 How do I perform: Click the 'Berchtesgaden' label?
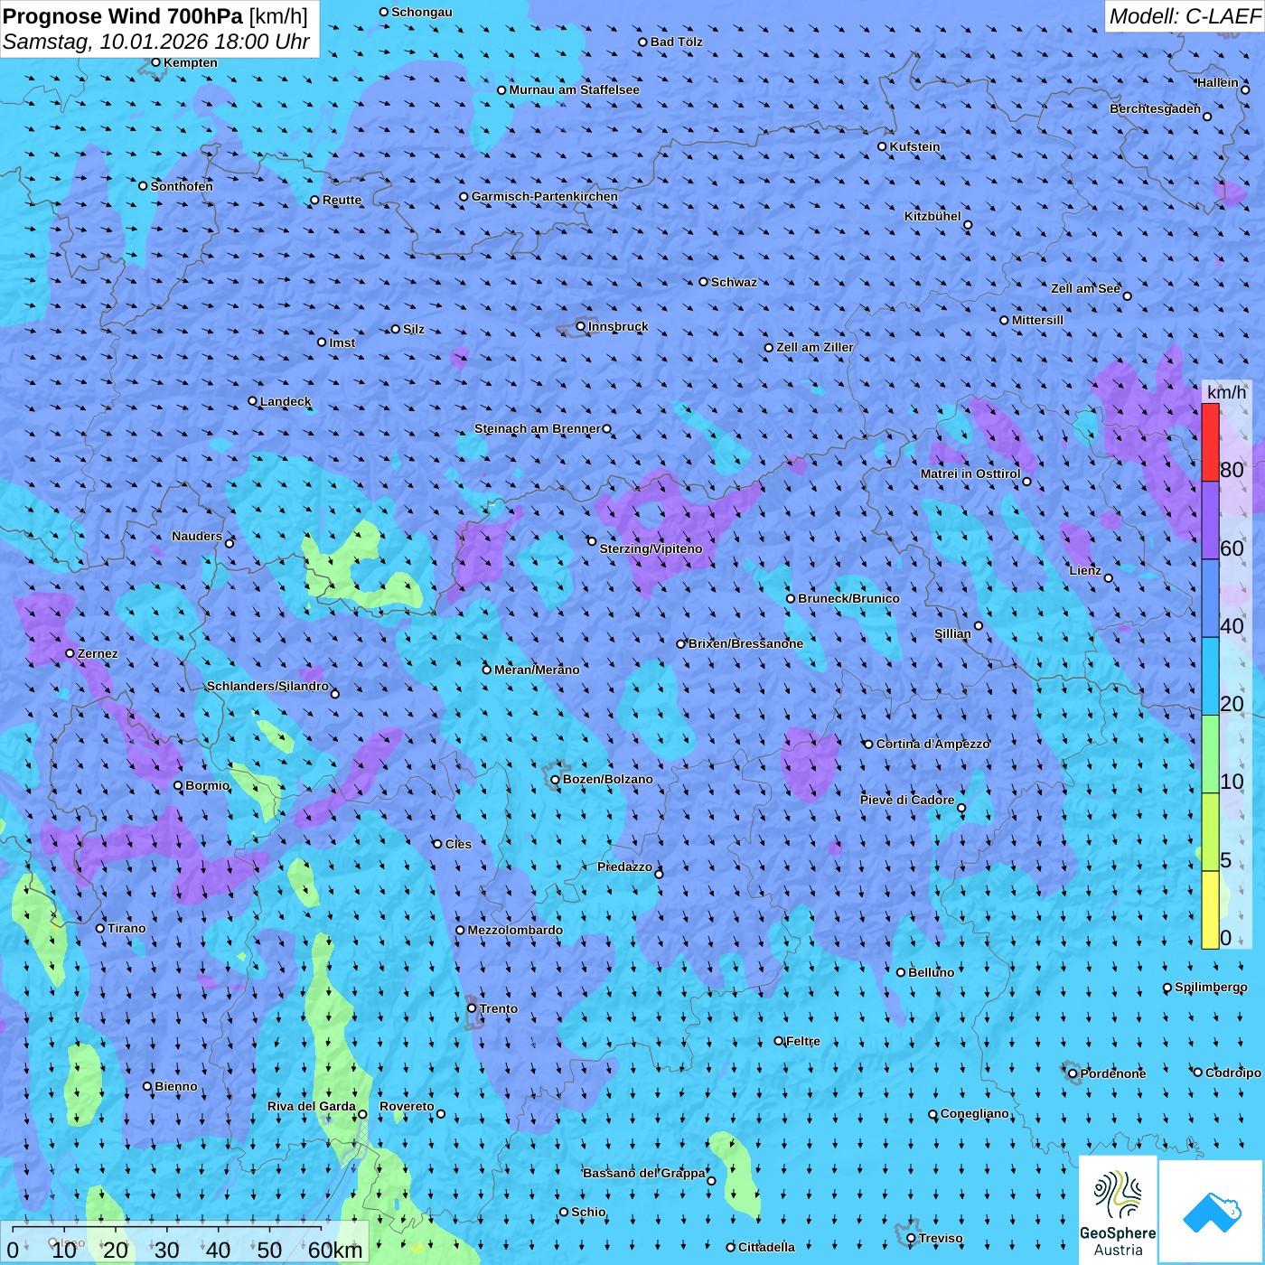pyautogui.click(x=1156, y=108)
